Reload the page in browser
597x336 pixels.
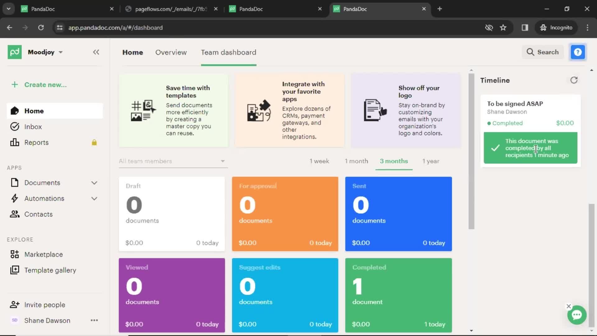[x=41, y=27]
